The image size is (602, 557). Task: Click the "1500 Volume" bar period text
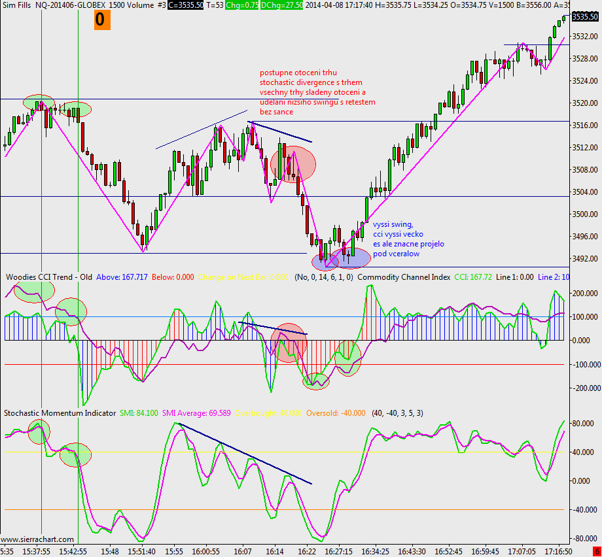pyautogui.click(x=132, y=5)
